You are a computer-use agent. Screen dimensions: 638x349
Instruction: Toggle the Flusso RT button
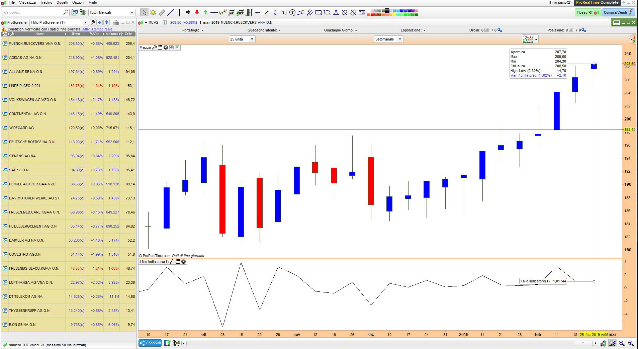tap(587, 12)
